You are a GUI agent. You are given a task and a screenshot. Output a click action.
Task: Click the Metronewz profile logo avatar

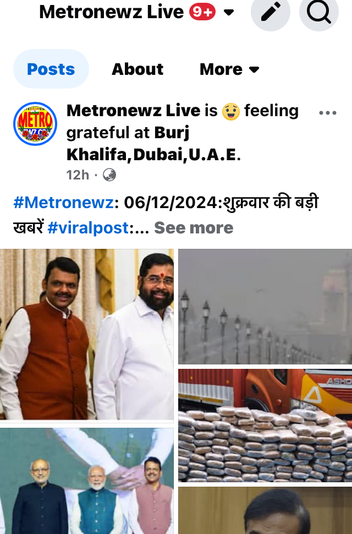pyautogui.click(x=35, y=124)
